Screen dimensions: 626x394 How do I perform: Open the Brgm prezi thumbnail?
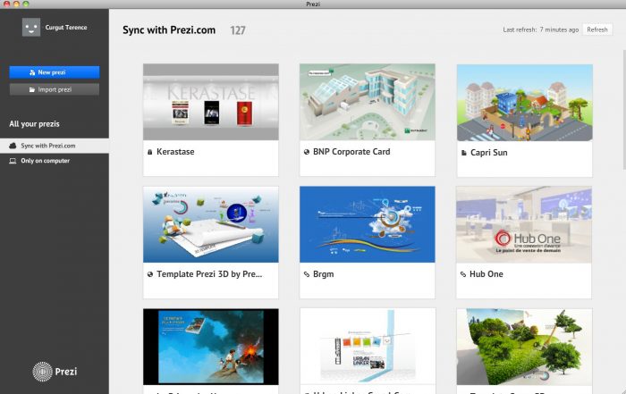click(368, 224)
